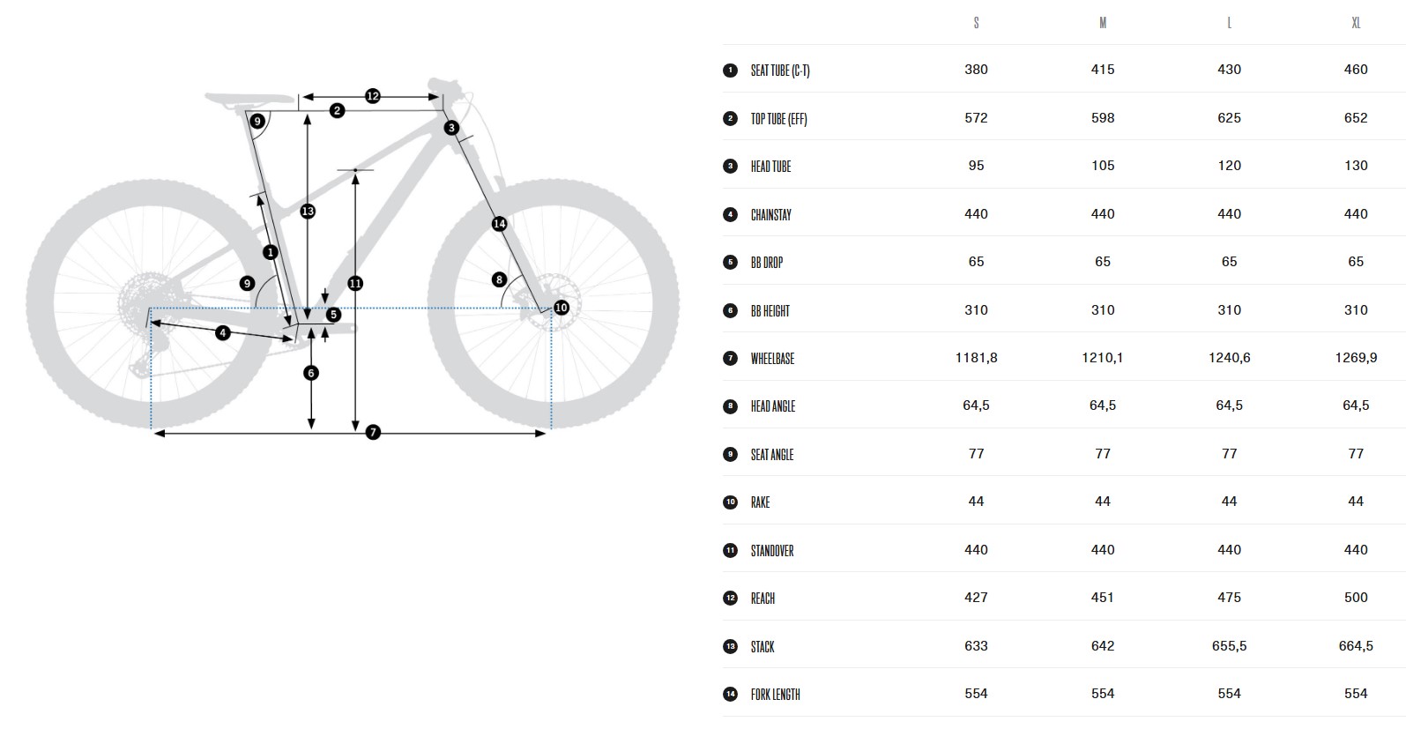Click marker 11 on the standover height arrow
The width and height of the screenshot is (1406, 729).
[x=355, y=283]
